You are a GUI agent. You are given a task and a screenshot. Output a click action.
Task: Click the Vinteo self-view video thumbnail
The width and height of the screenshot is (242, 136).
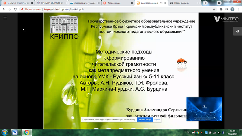click(x=204, y=109)
